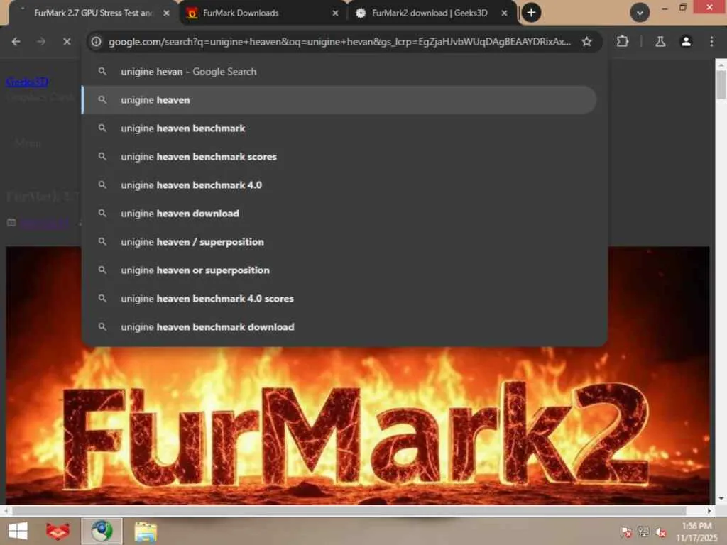Click the forward navigation arrow

41,42
